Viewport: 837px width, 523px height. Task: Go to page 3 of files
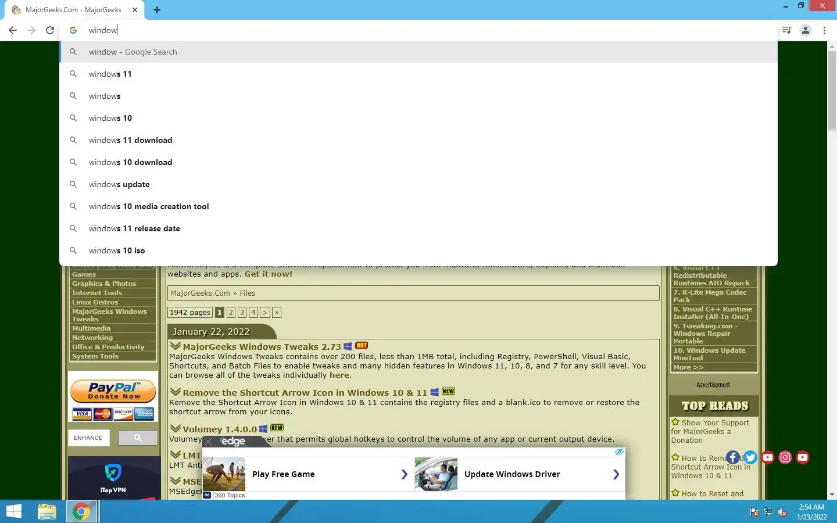(242, 312)
